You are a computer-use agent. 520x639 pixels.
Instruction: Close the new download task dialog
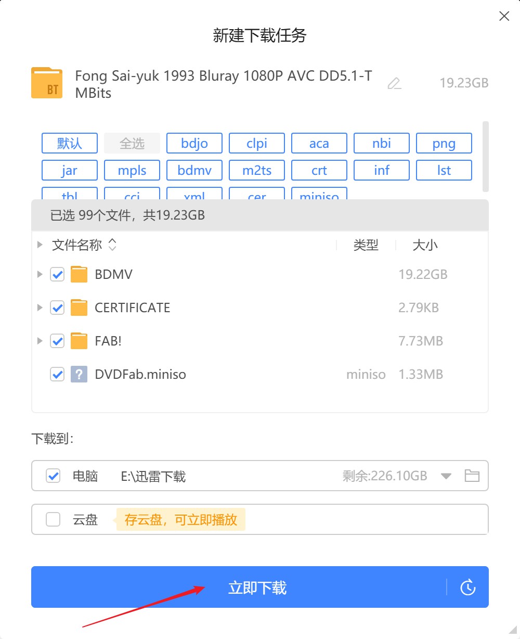(x=504, y=16)
